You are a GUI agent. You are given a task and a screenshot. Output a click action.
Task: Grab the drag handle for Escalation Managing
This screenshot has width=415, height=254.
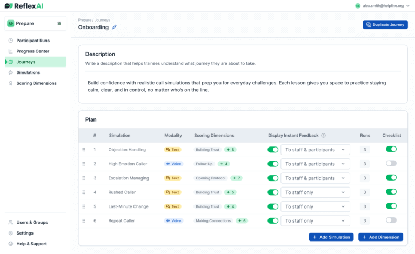click(x=84, y=178)
